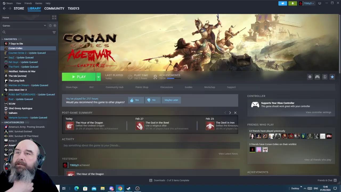
Task: Click the ready-to-play filter icon
Action: (x=55, y=26)
